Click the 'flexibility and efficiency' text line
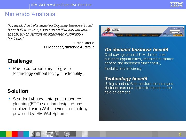The width and height of the screenshot is (186, 139). pyautogui.click(x=123, y=68)
